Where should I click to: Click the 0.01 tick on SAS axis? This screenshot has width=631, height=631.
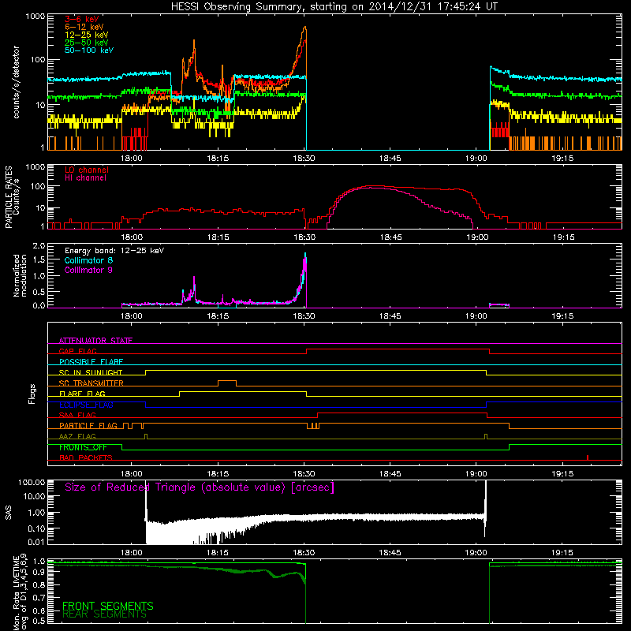(x=36, y=542)
